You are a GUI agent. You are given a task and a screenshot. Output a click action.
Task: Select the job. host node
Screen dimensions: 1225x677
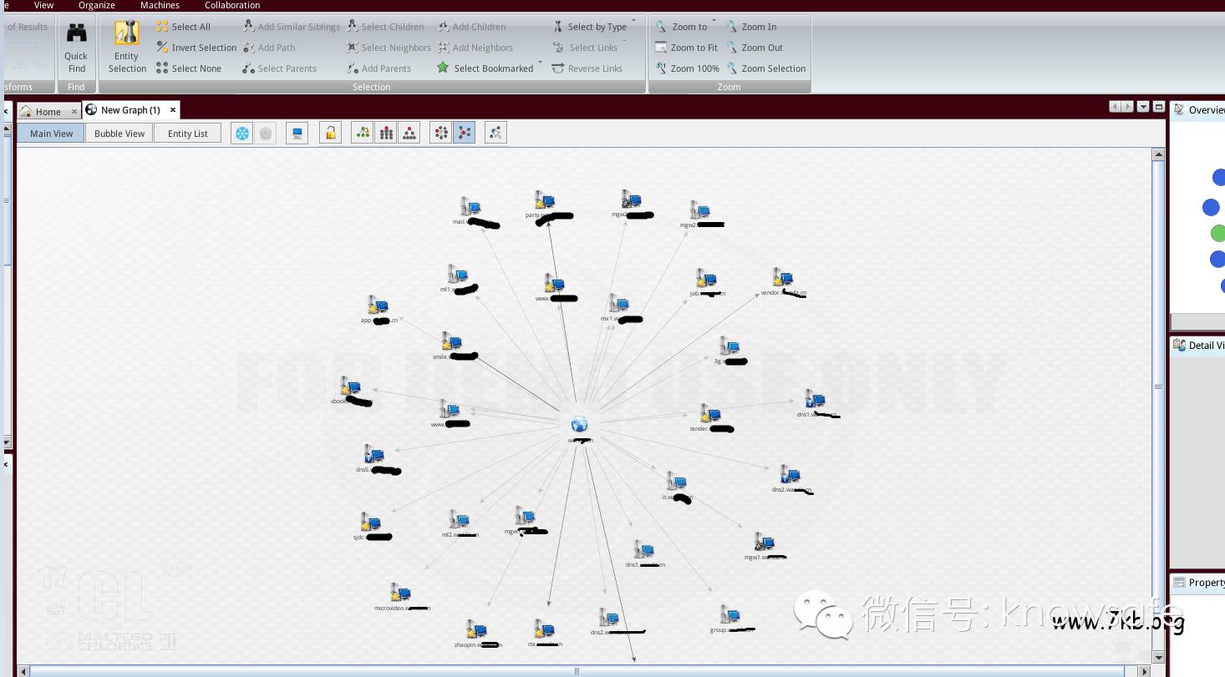point(706,279)
